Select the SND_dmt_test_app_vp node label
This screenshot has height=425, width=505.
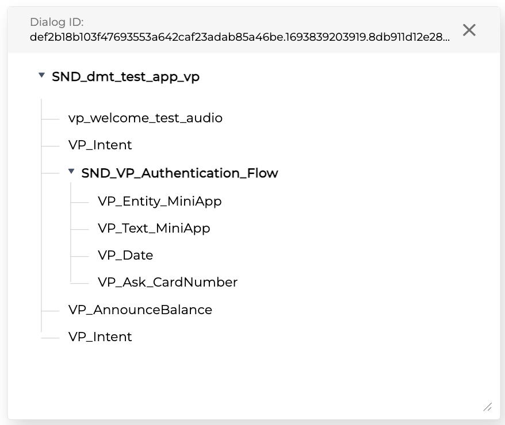click(126, 75)
